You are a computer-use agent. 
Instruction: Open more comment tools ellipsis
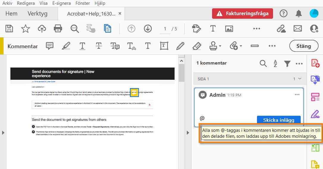272,46
